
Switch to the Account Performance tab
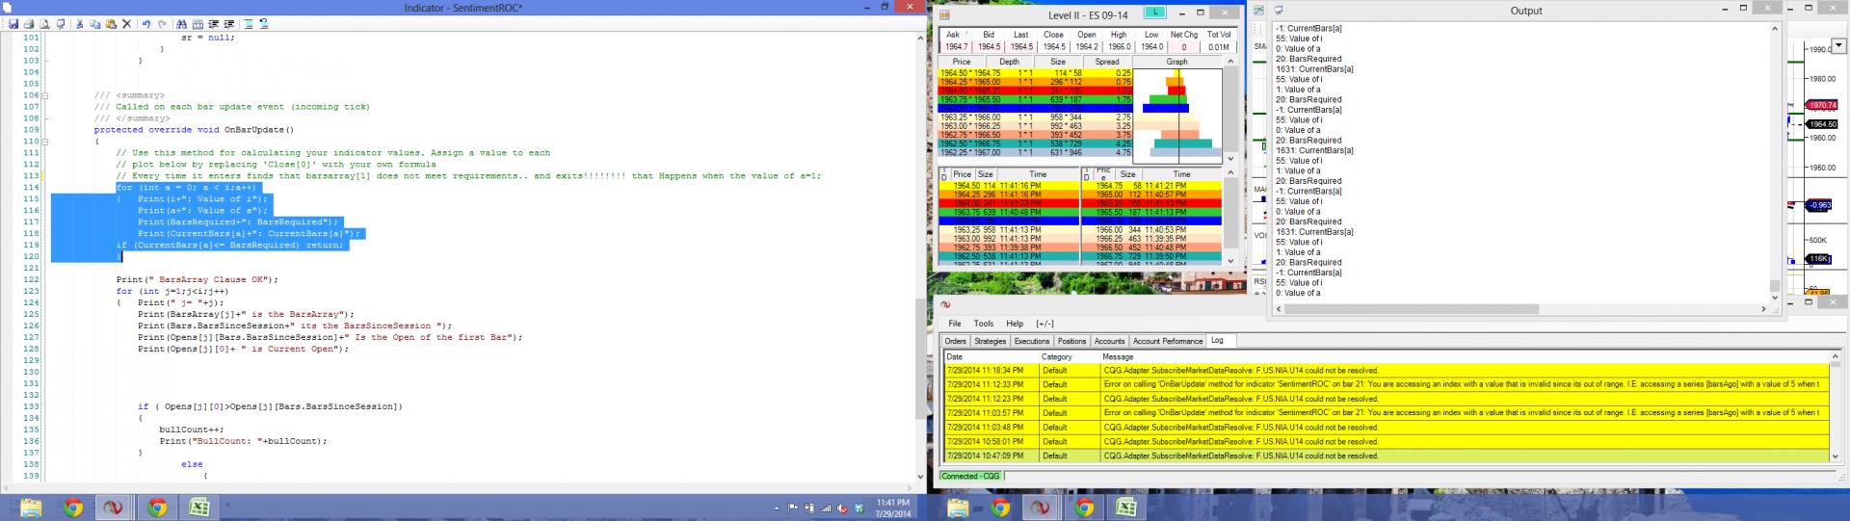tap(1167, 341)
